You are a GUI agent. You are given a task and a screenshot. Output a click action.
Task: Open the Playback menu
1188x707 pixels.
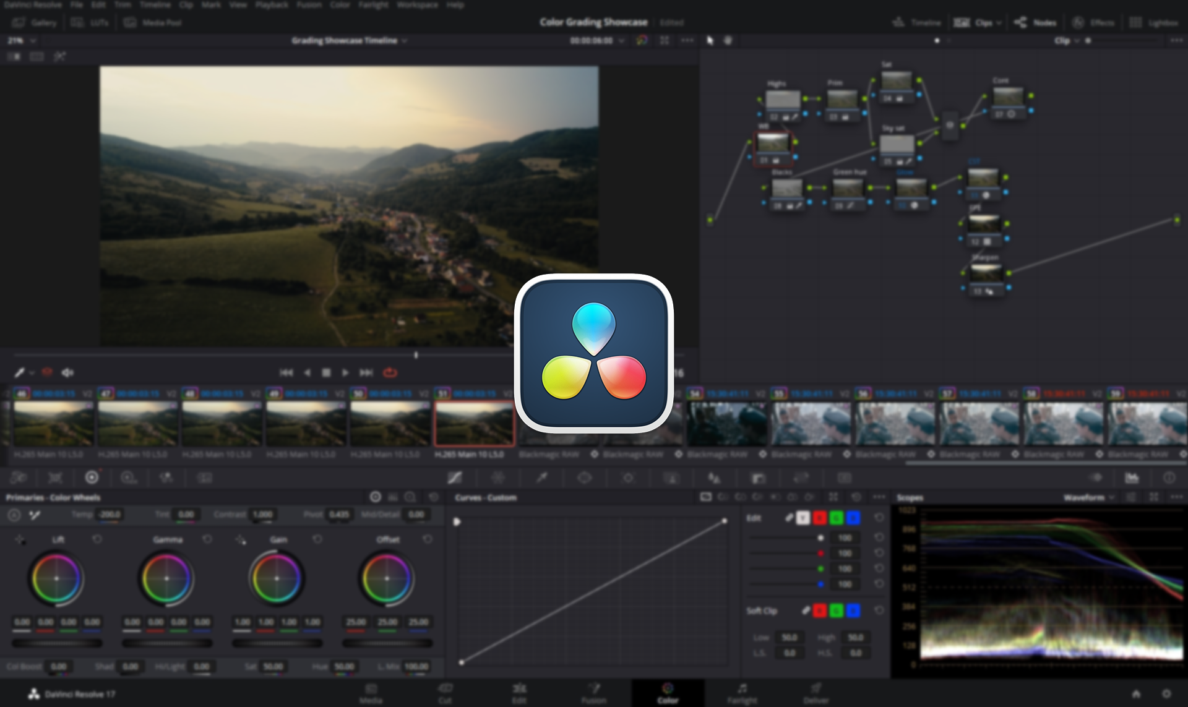(272, 5)
